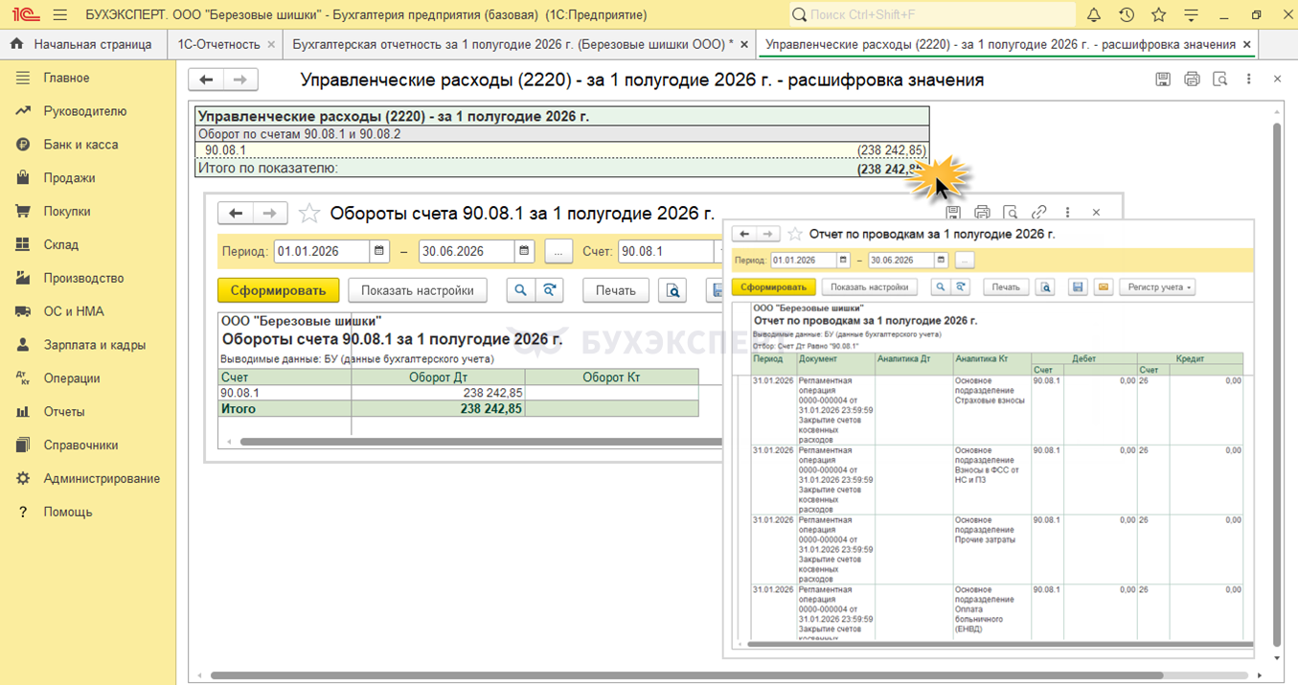This screenshot has width=1298, height=685.
Task: Open Зарплата и кадры section
Action: [94, 345]
